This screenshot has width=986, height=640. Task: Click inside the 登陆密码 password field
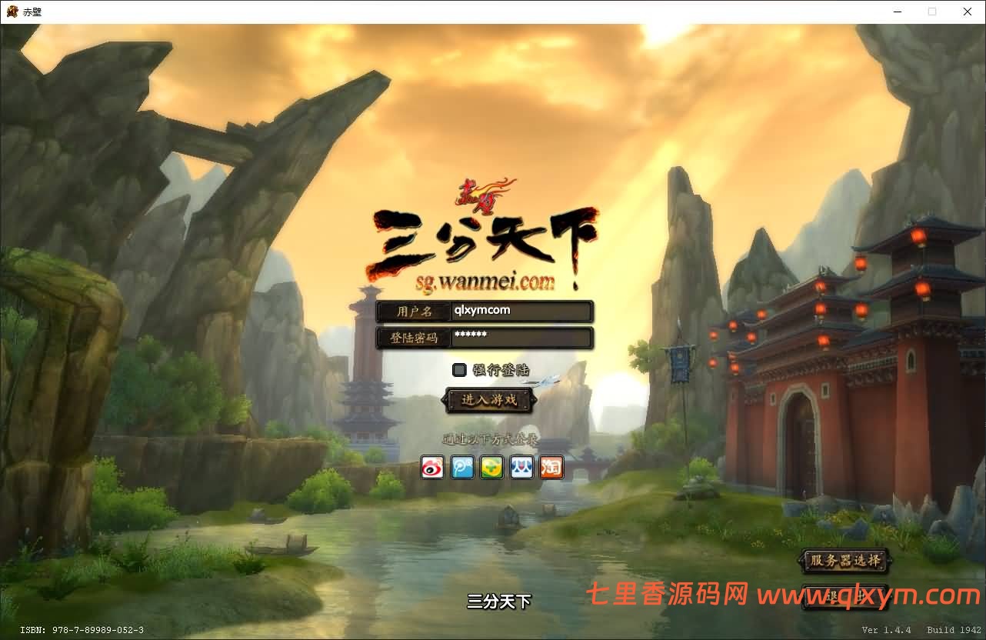click(x=521, y=338)
